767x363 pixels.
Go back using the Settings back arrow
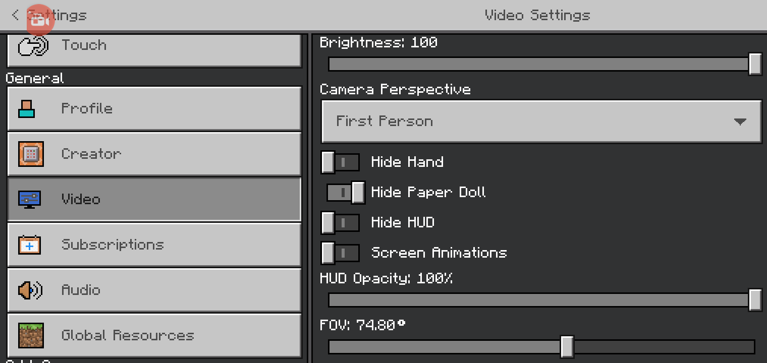(x=16, y=15)
